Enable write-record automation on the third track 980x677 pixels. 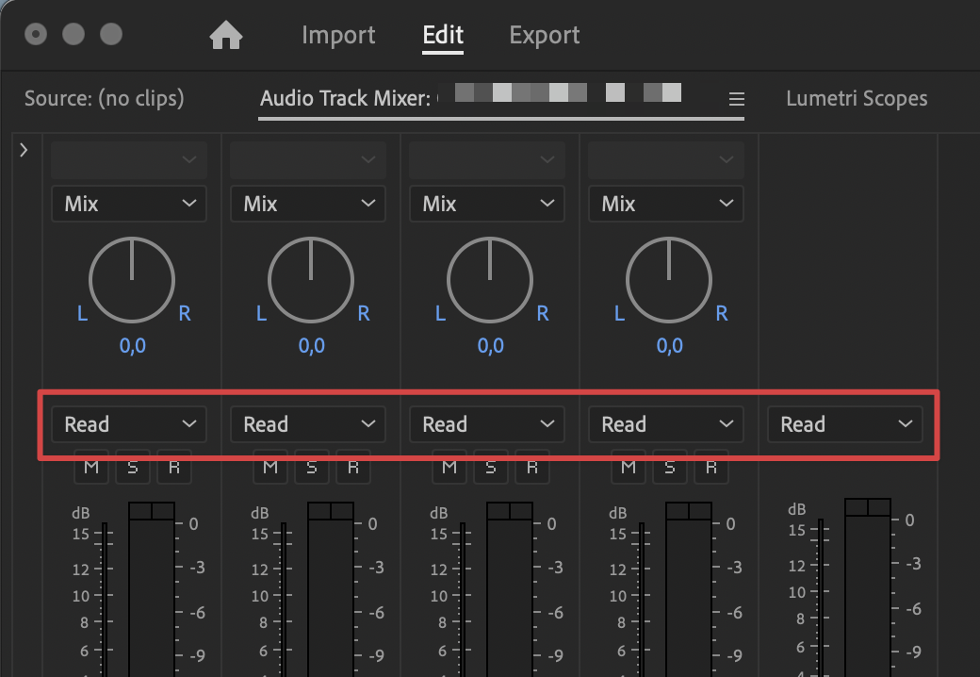532,467
